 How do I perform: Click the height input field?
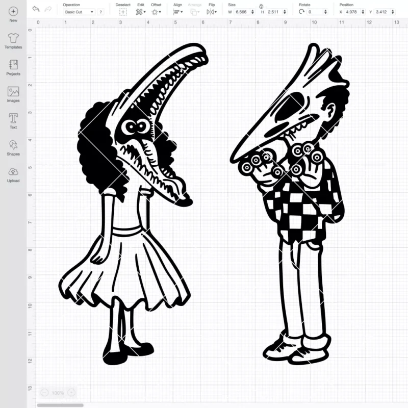pyautogui.click(x=274, y=12)
